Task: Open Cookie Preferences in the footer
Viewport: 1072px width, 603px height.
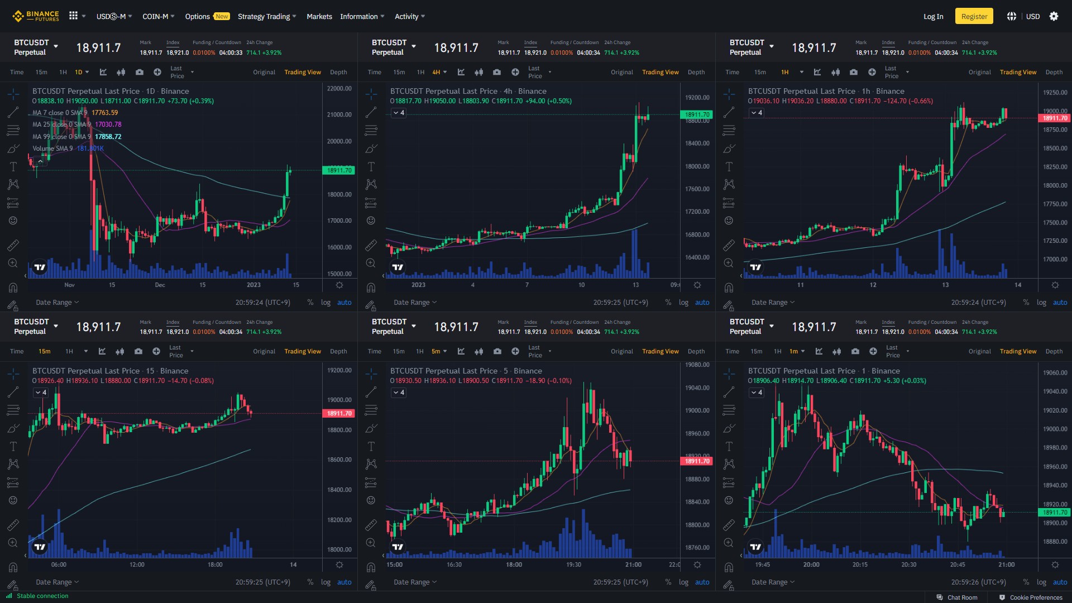Action: [x=1031, y=597]
